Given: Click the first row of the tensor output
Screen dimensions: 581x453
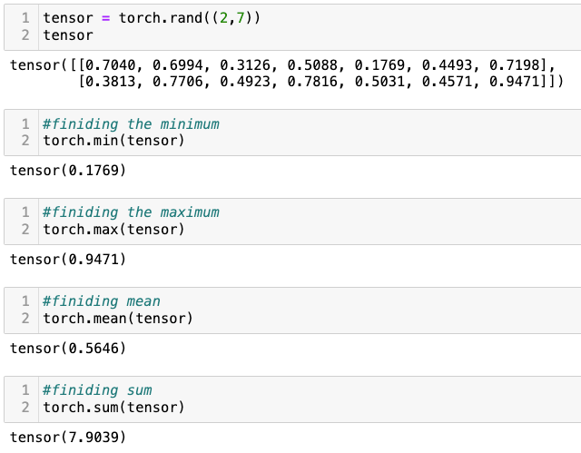Looking at the screenshot, I should 282,65.
